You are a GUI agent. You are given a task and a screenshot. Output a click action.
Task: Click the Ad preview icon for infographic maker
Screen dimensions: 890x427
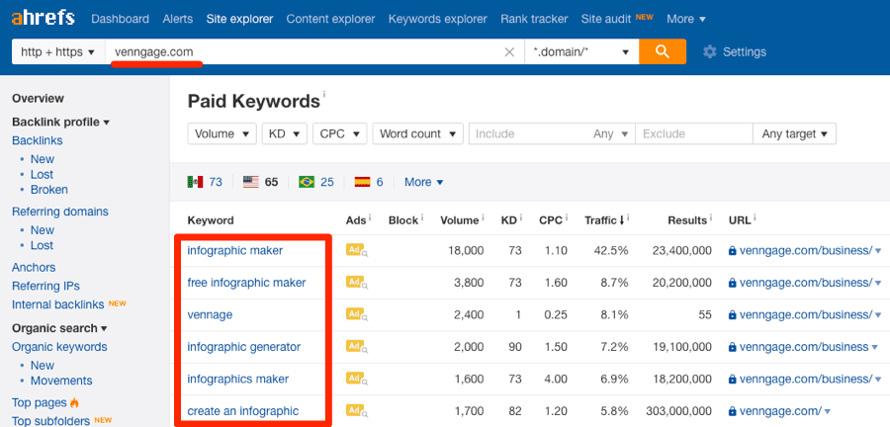(x=356, y=251)
